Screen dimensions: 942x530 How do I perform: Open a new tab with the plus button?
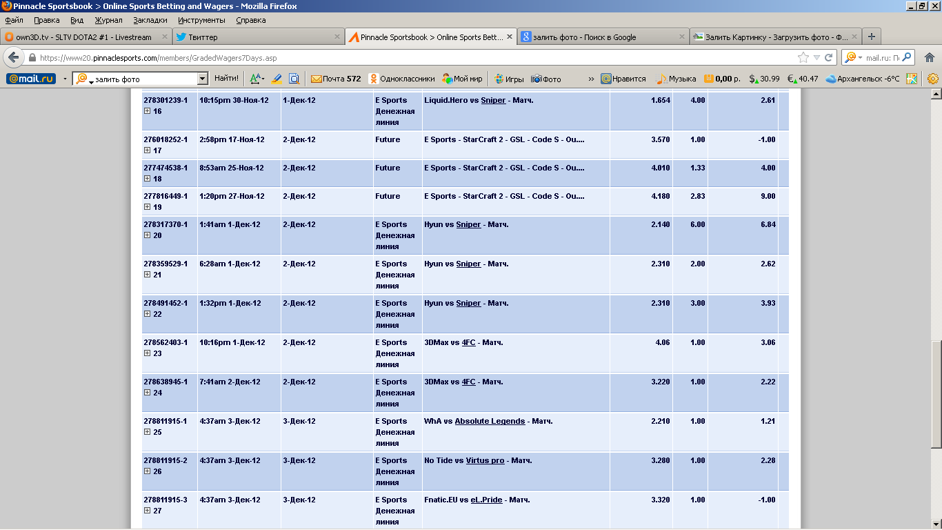(x=872, y=37)
